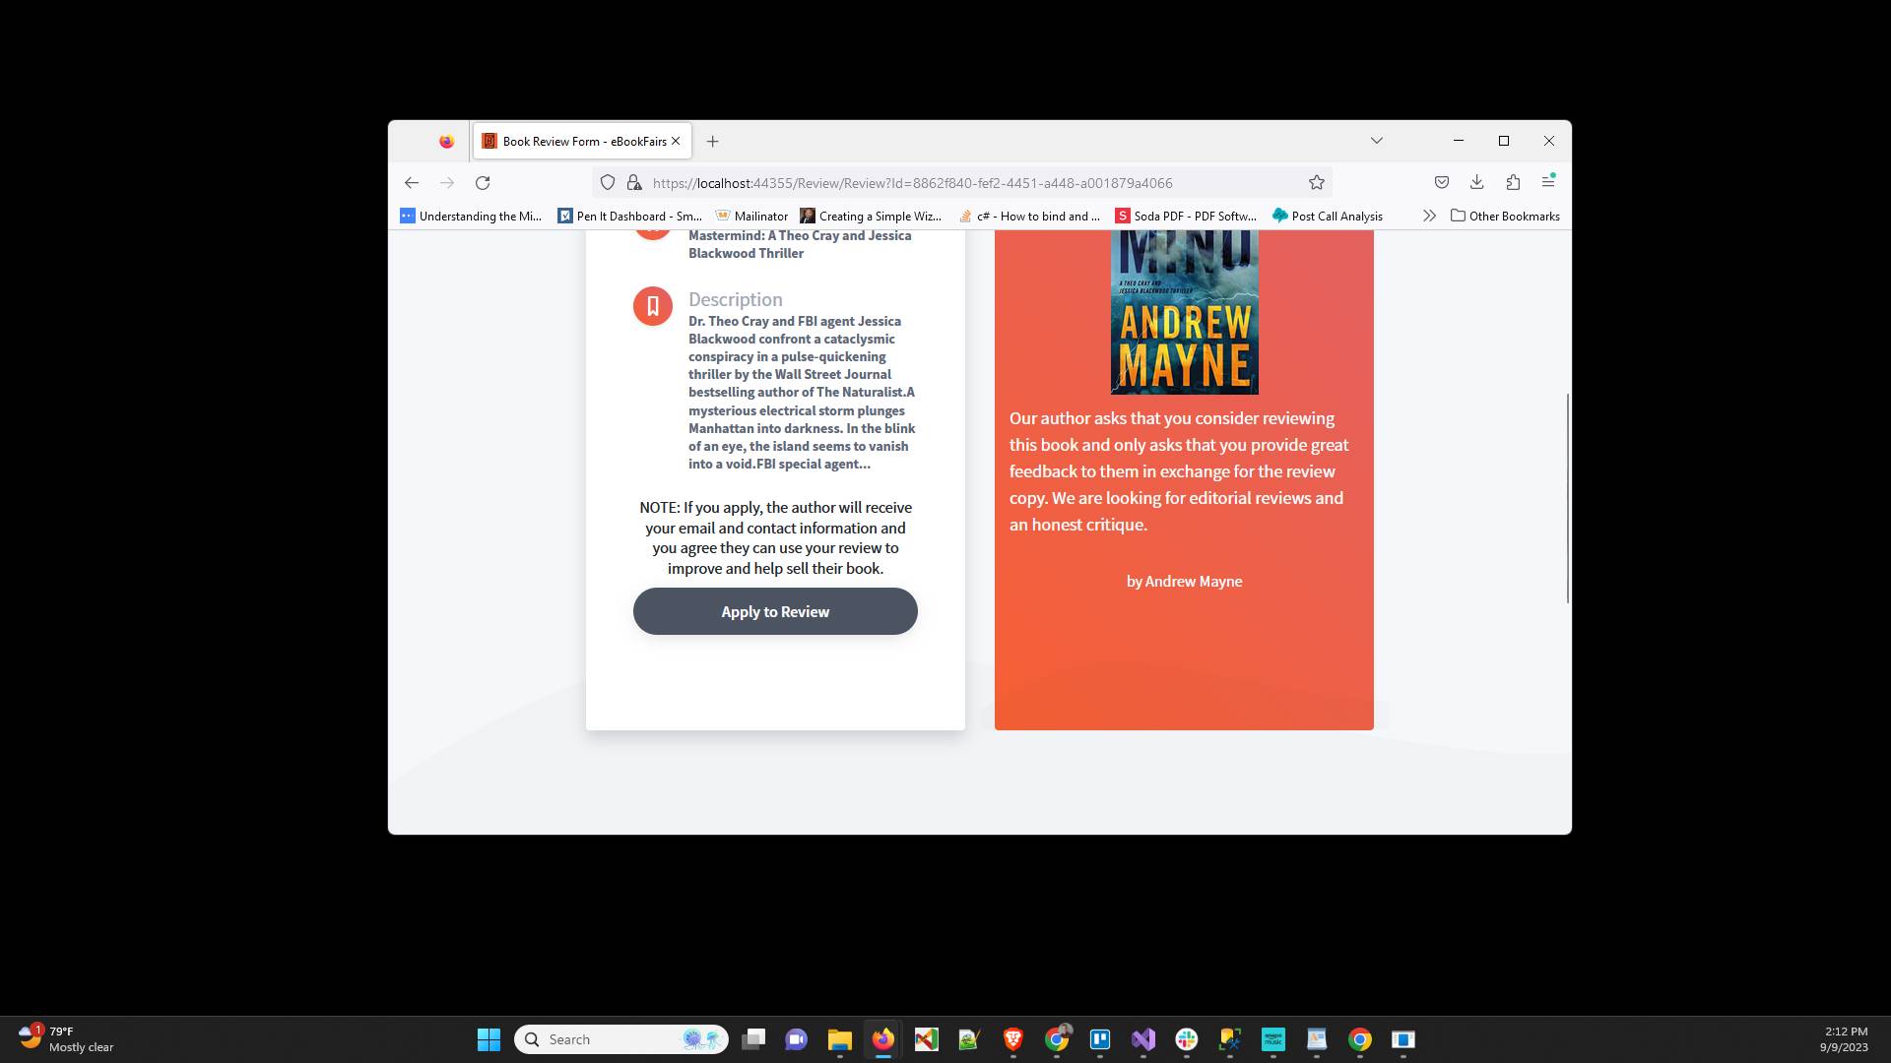Expand the overflow bookmarks chevron
The width and height of the screenshot is (1891, 1063).
click(1430, 216)
